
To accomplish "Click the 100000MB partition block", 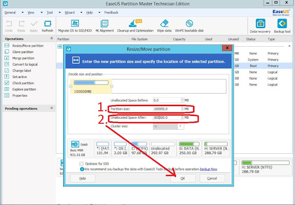I will pyautogui.click(x=91, y=86).
